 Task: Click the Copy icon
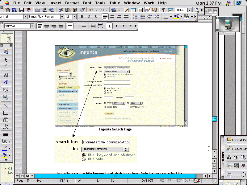68,10
